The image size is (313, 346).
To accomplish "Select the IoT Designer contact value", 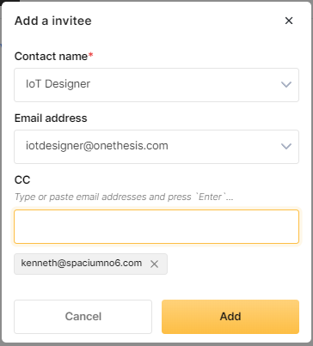I will click(x=58, y=84).
